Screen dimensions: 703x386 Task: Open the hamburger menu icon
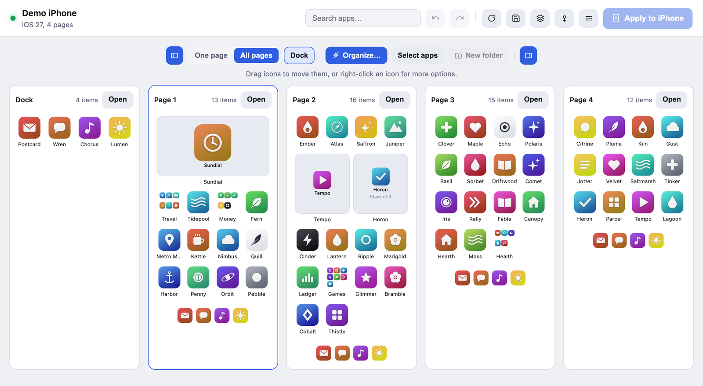pyautogui.click(x=589, y=18)
